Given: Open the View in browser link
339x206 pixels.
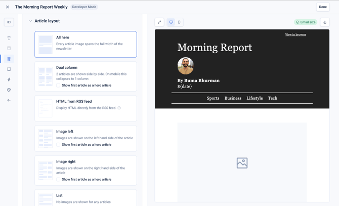Looking at the screenshot, I should [295, 34].
